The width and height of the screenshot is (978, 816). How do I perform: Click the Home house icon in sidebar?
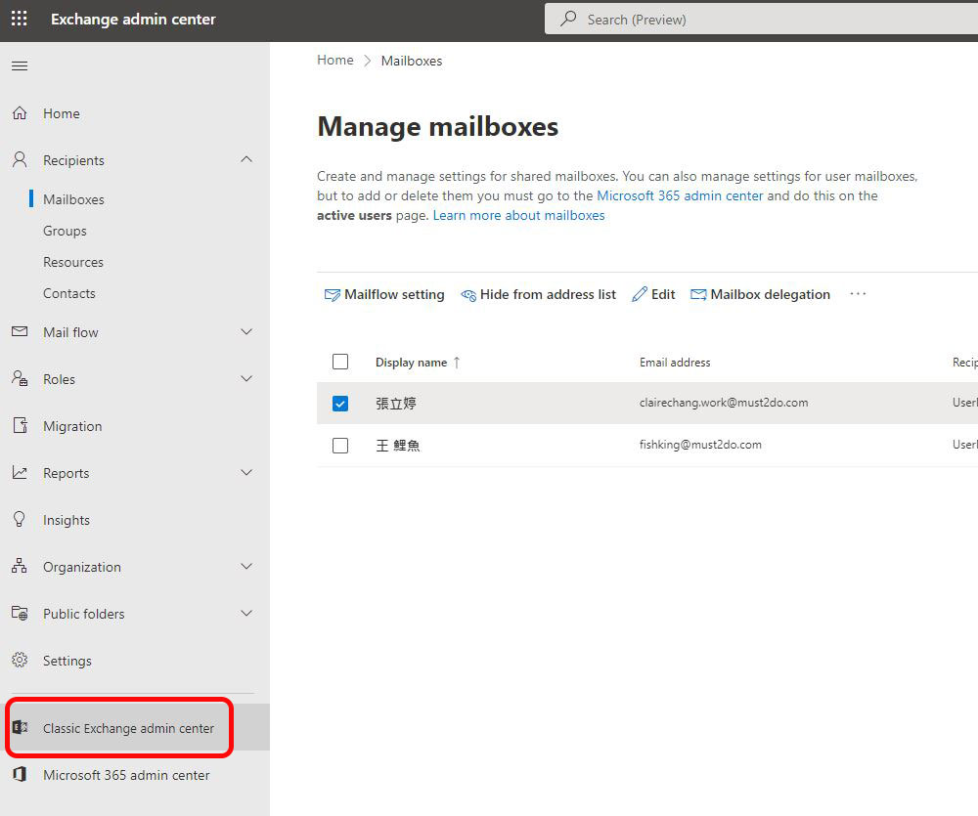point(20,113)
